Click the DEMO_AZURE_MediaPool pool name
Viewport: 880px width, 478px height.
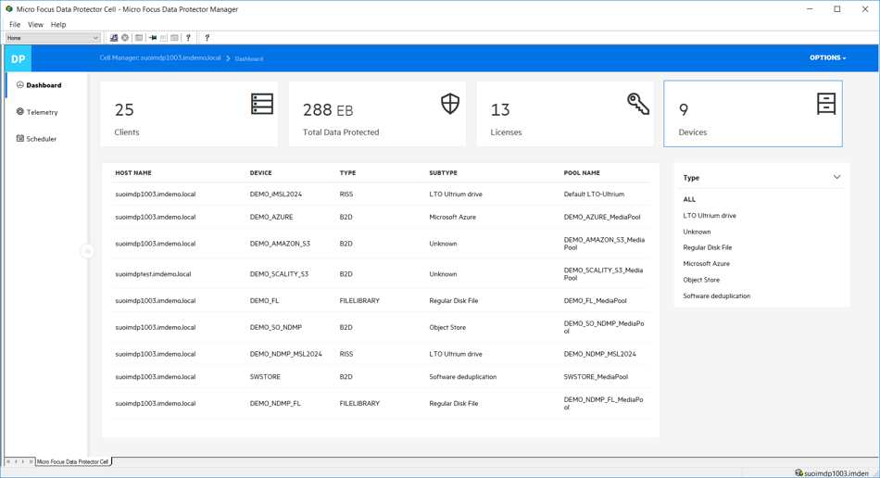tap(601, 217)
